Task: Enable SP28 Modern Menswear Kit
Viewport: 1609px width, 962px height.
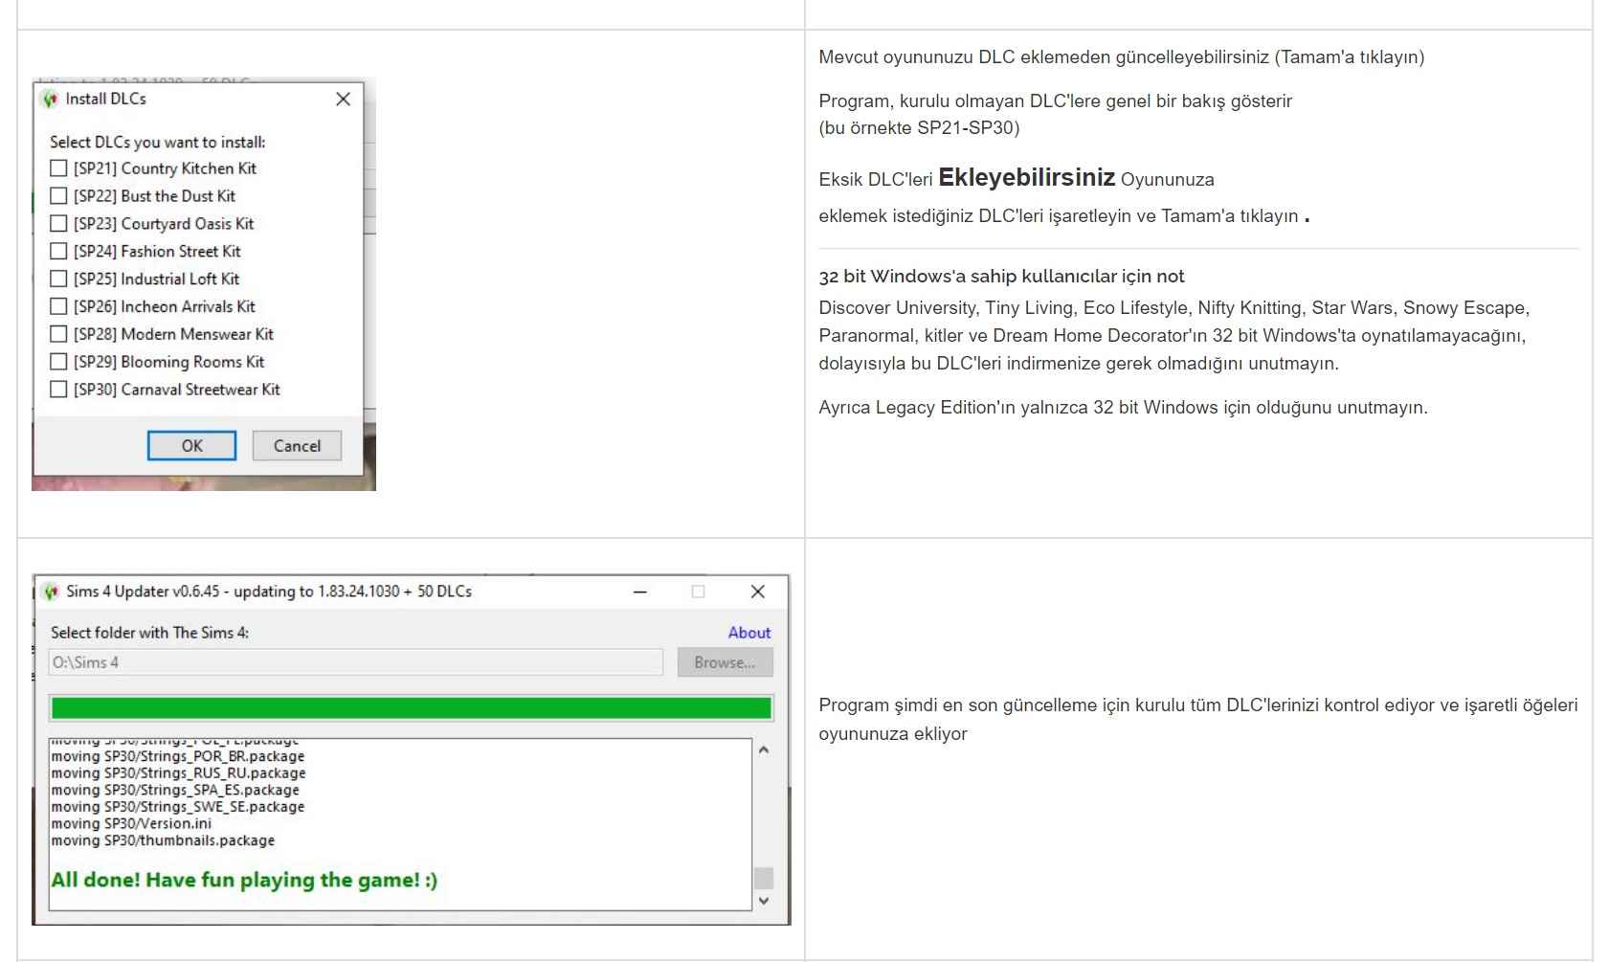Action: [x=58, y=335]
